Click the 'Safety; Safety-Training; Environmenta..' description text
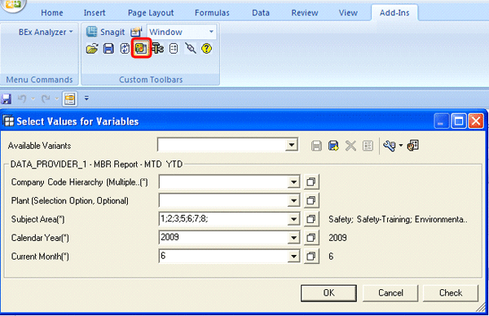This screenshot has width=489, height=316. [398, 219]
